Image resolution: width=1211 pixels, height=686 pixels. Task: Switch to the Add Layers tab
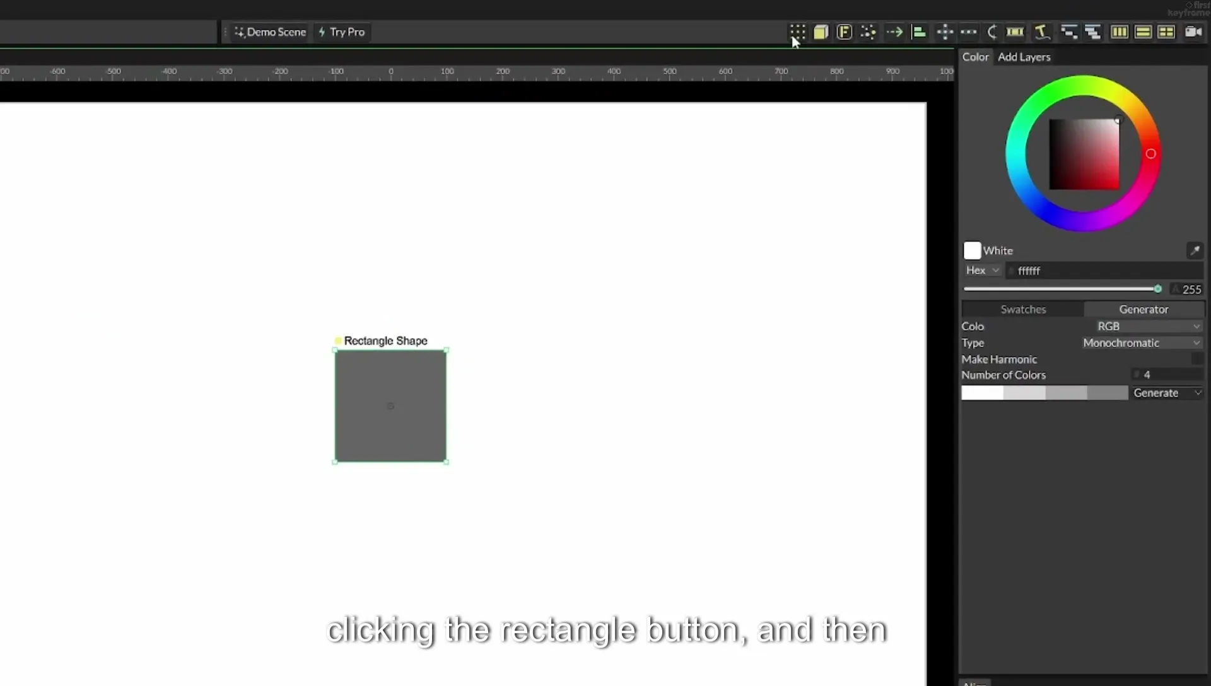1024,57
